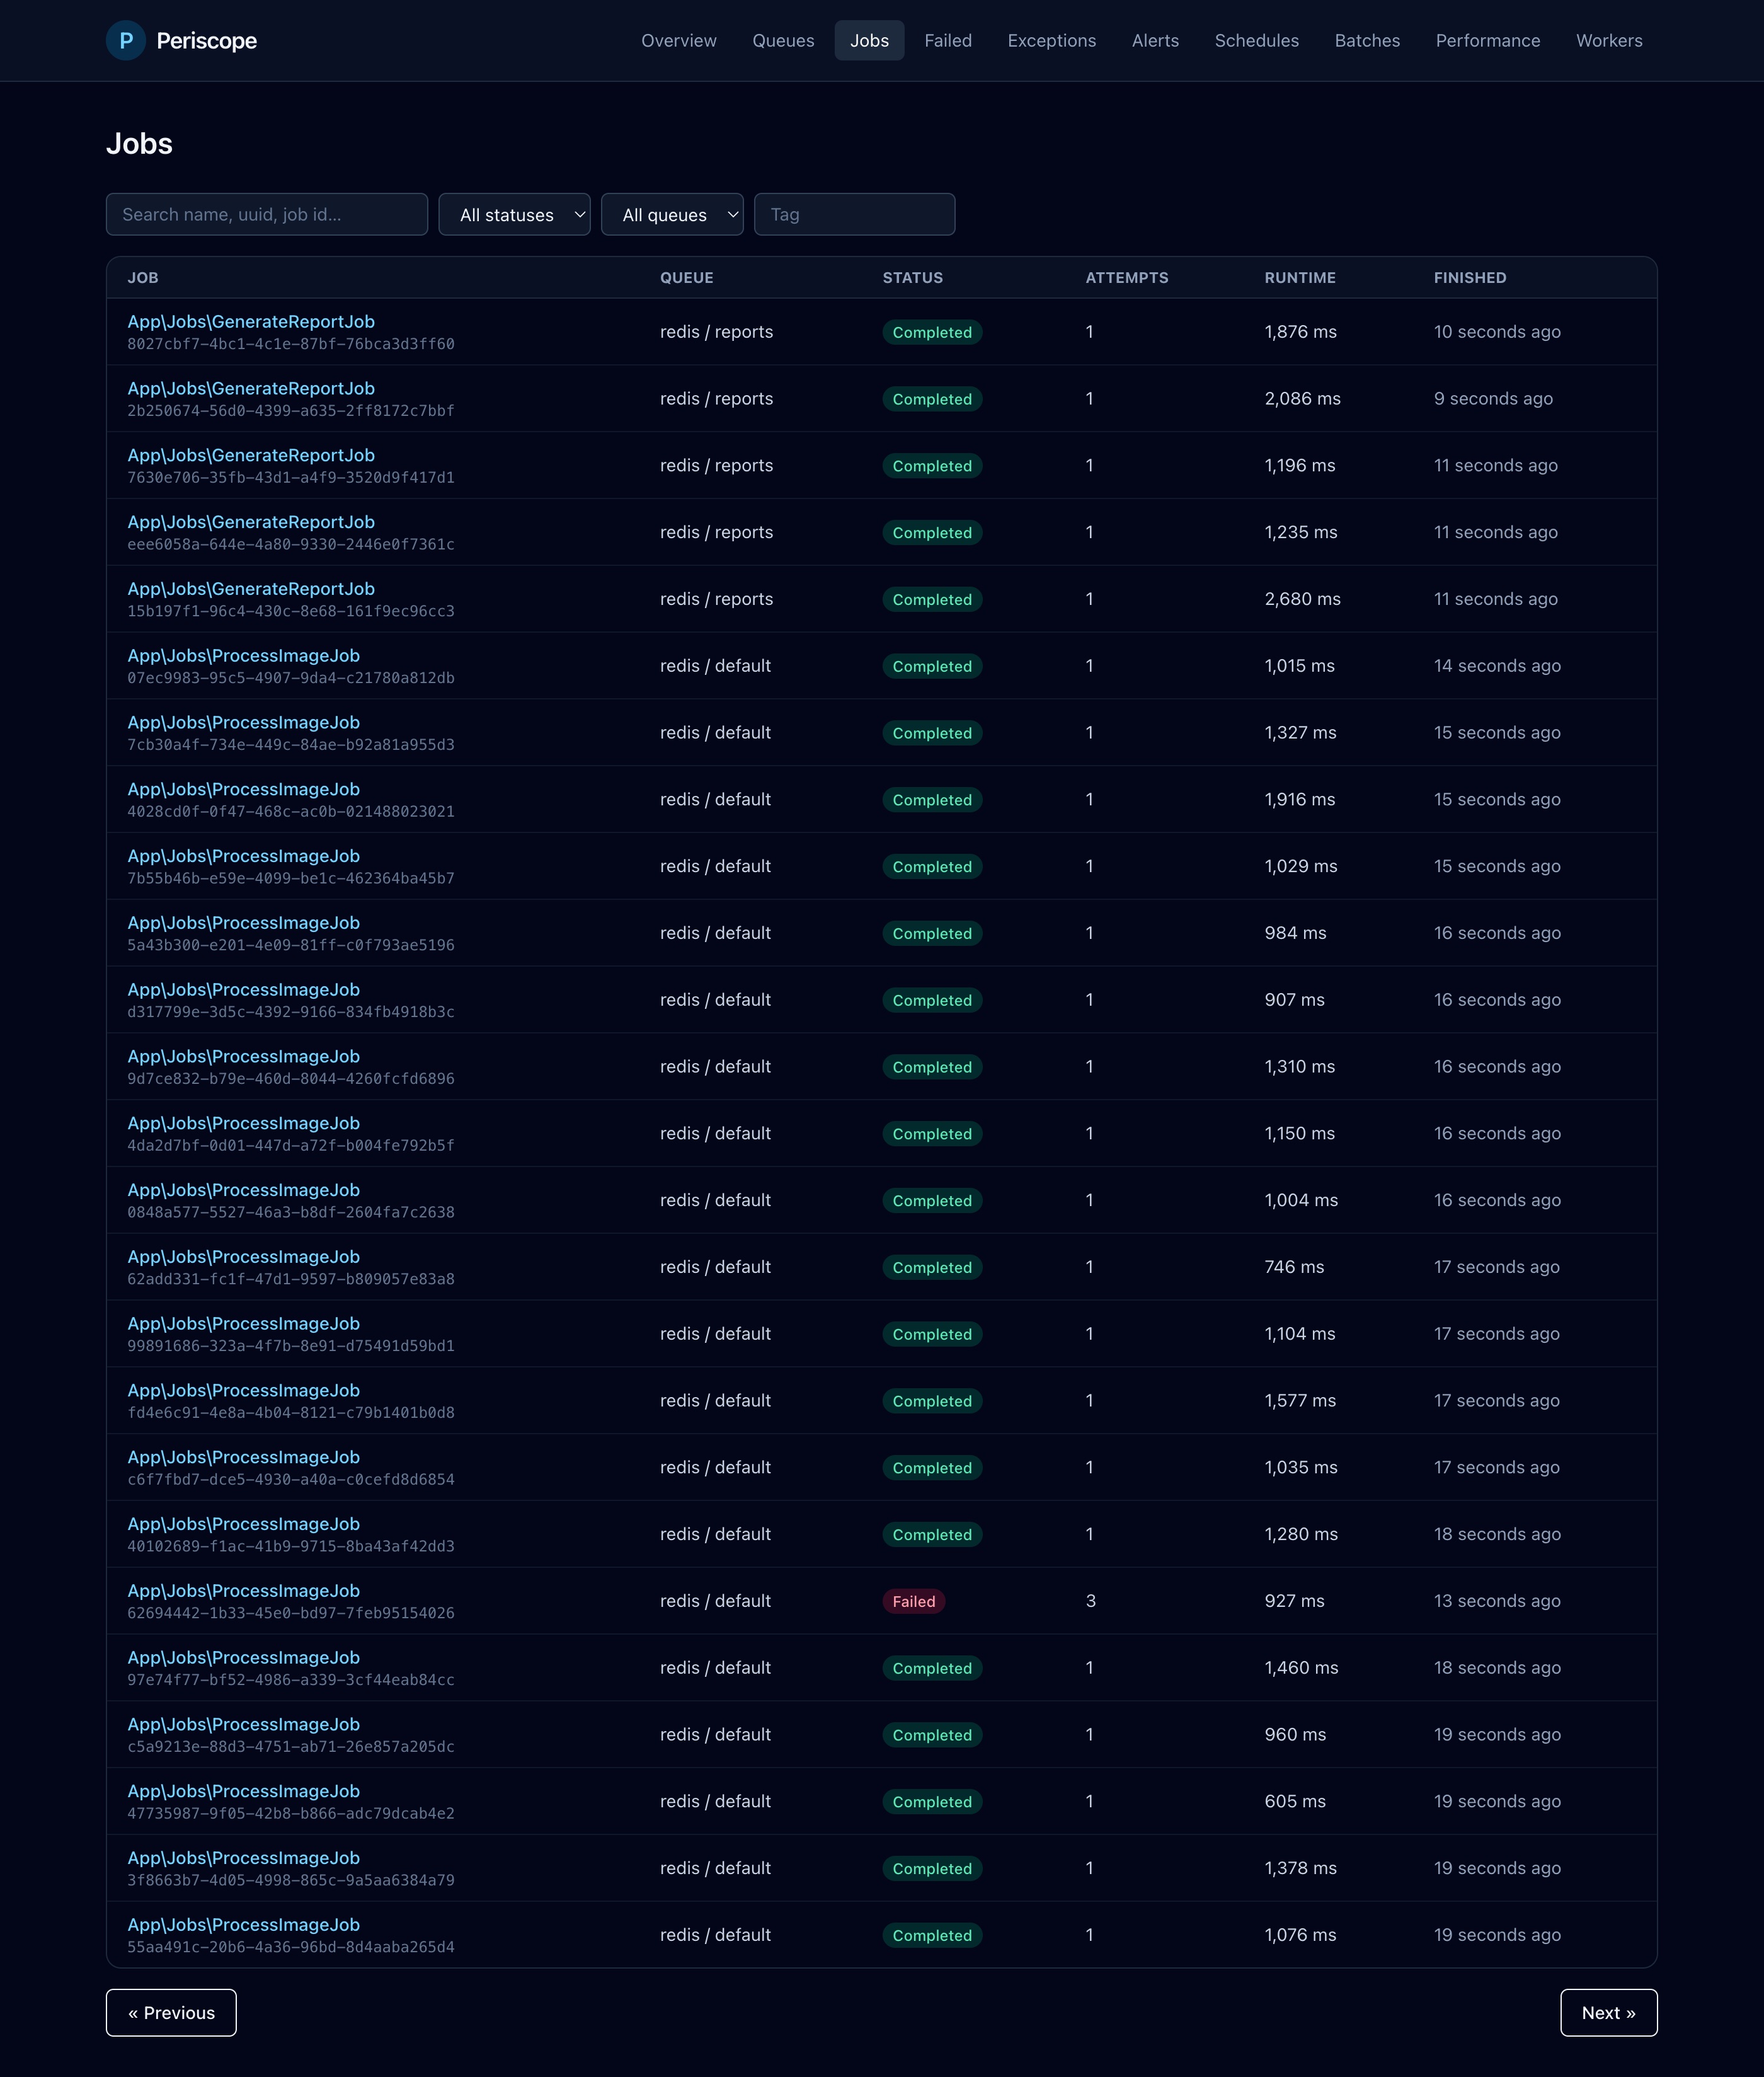Open the failed ProcessImageJob 62694442

pyautogui.click(x=243, y=1591)
